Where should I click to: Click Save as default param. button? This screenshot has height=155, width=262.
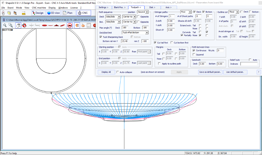210,72
